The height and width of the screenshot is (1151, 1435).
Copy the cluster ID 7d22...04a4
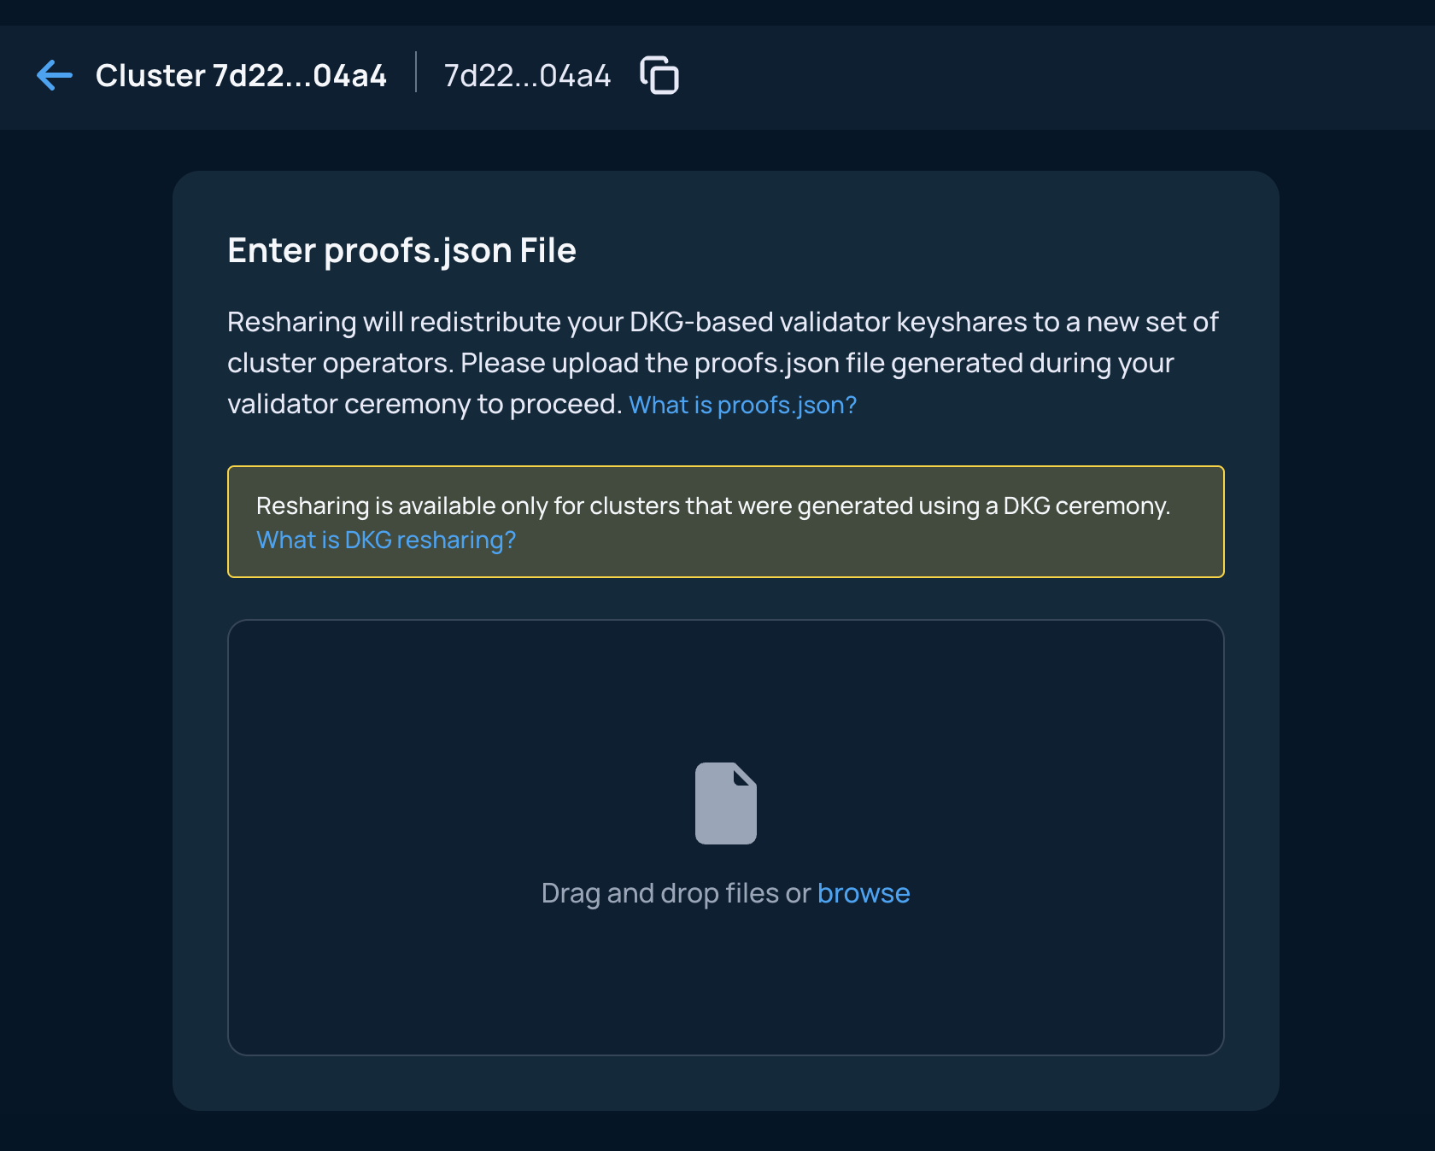pos(659,75)
